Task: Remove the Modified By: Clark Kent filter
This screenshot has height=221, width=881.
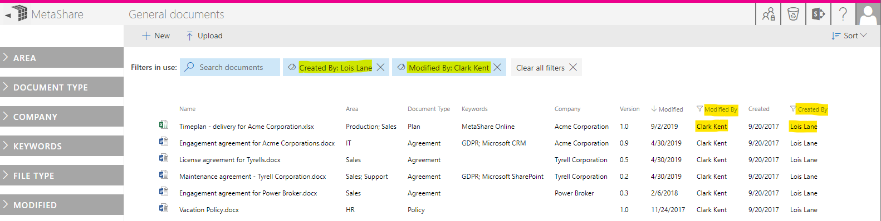Action: click(497, 67)
